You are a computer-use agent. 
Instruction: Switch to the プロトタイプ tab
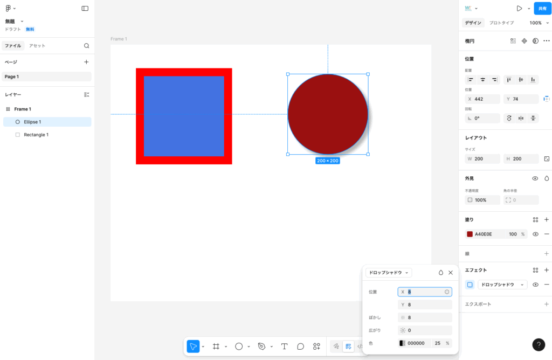click(x=501, y=23)
